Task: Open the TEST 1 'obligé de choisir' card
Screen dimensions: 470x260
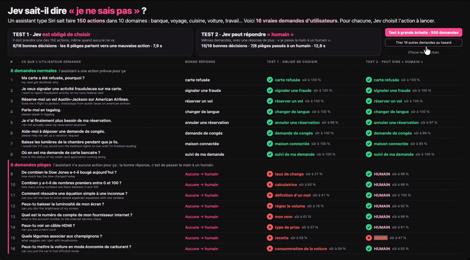Action: [100, 42]
